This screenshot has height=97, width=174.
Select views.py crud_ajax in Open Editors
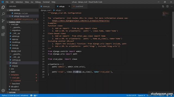click(23, 13)
